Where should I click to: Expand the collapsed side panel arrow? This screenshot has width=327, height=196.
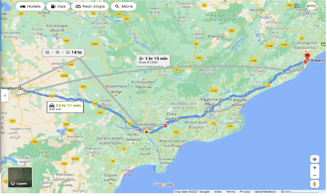(4, 96)
